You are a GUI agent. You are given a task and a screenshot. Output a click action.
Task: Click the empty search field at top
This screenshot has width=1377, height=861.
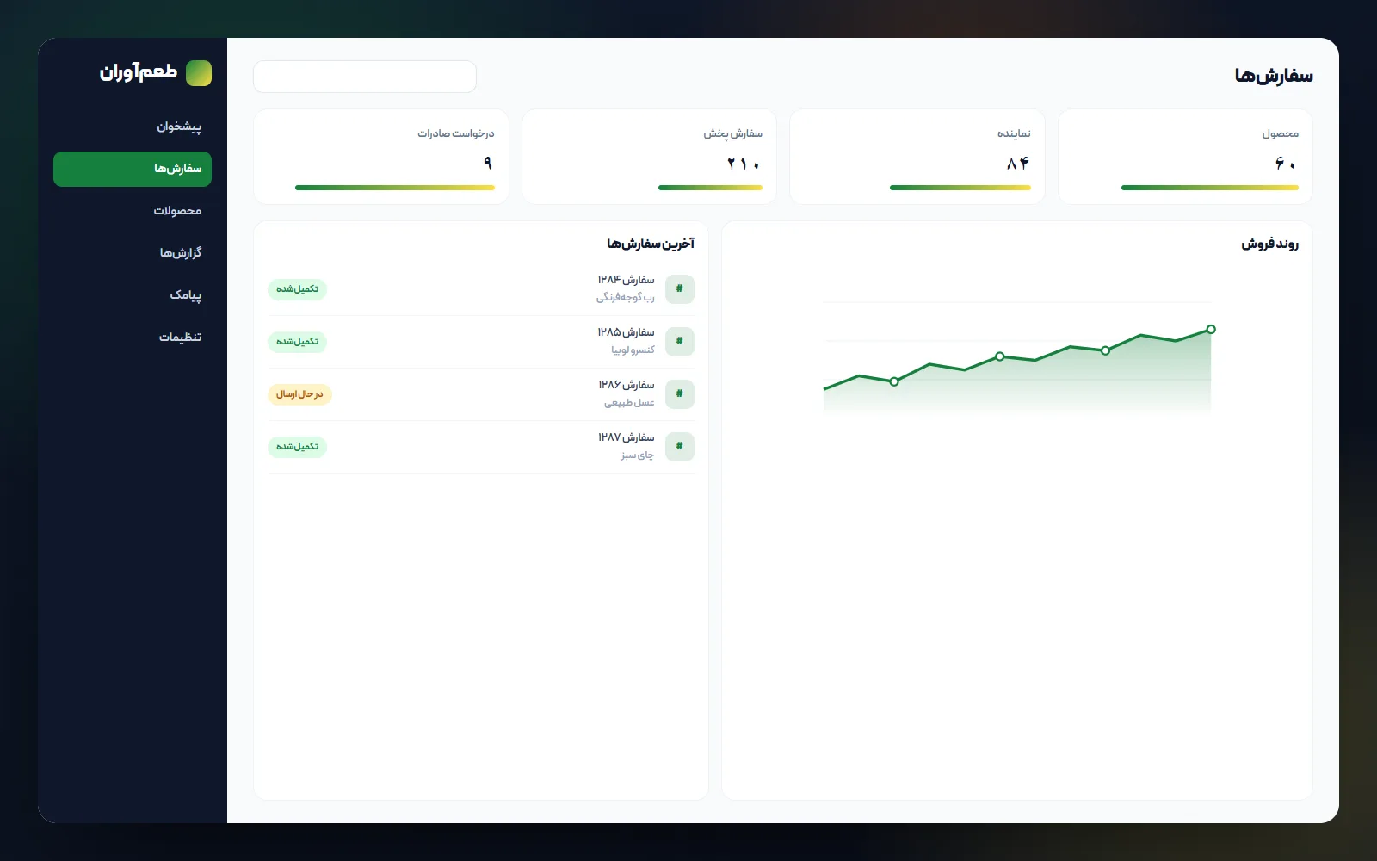click(365, 77)
